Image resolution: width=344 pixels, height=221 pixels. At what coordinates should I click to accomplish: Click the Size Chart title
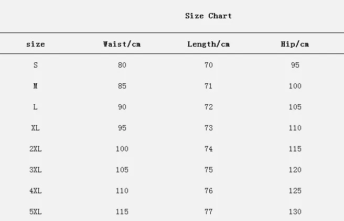point(208,16)
